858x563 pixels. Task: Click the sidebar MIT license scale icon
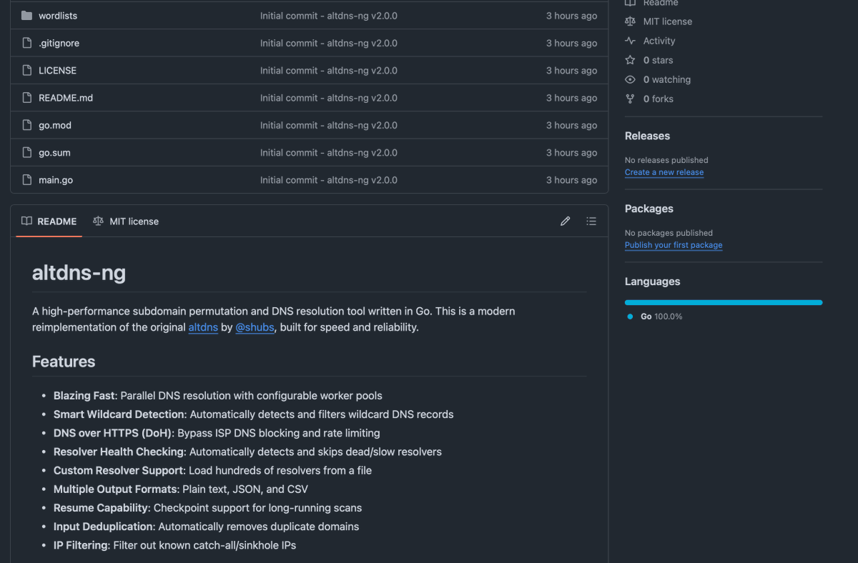[630, 21]
